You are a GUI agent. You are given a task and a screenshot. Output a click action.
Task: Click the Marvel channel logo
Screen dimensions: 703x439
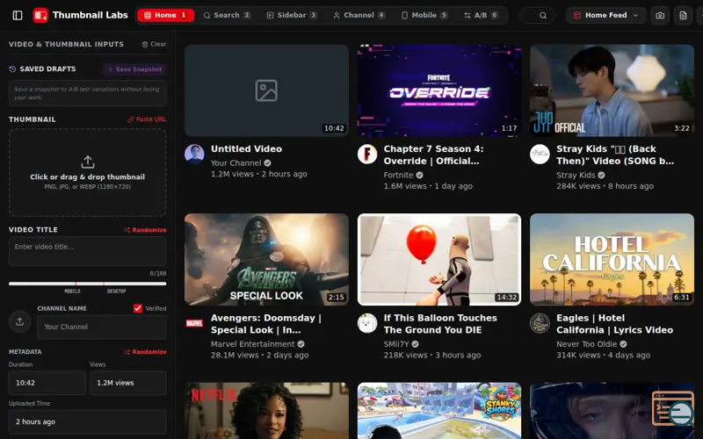pos(194,323)
